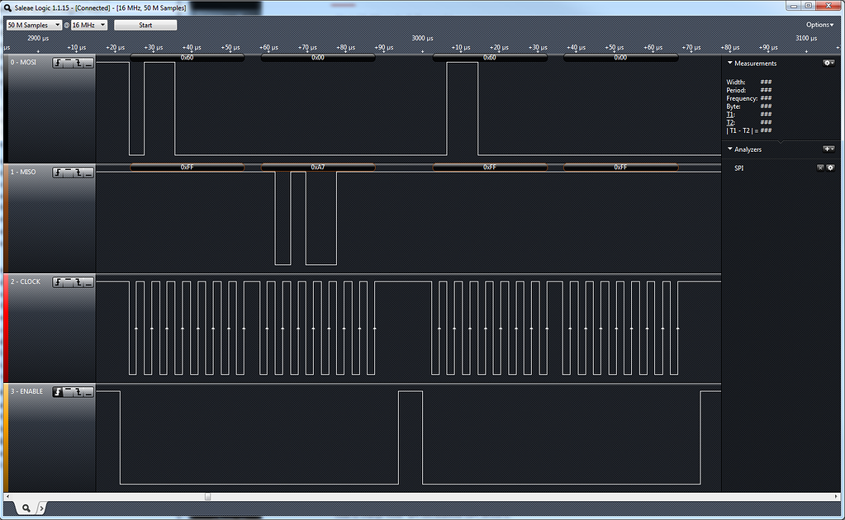Open SPI analyzer settings gear
Viewport: 845px width, 520px height.
click(x=830, y=168)
